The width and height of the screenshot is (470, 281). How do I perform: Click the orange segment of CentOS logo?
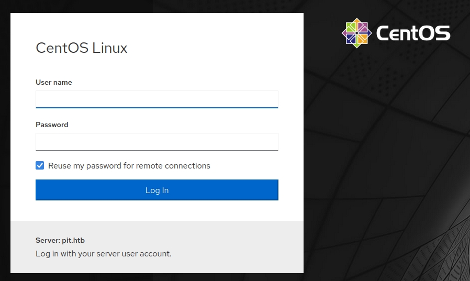[x=362, y=39]
